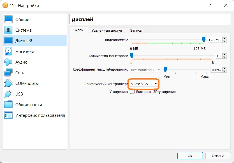Click the Макс label under scale slider
The width and height of the screenshot is (234, 163).
pyautogui.click(x=205, y=77)
